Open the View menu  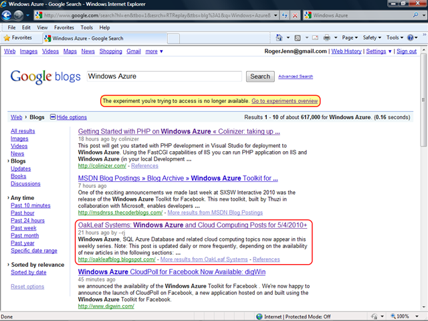click(42, 27)
